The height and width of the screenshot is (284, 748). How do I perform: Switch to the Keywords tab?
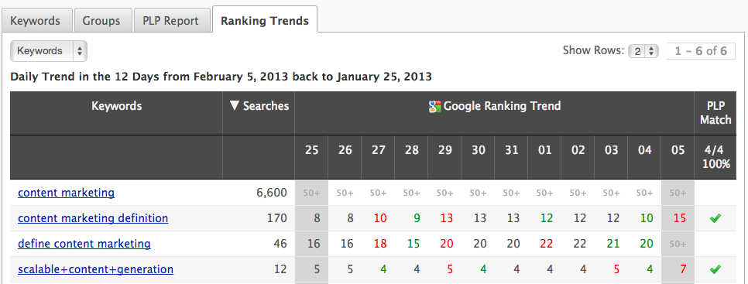(x=36, y=21)
